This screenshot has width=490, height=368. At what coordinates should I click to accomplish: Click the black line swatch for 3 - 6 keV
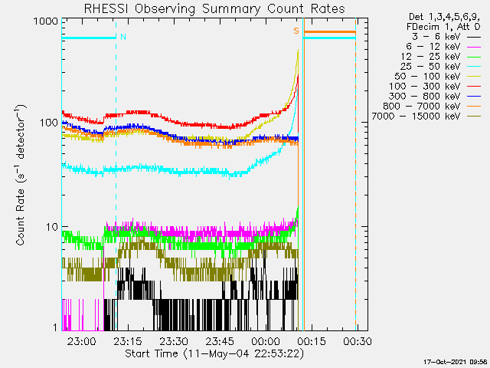pos(474,37)
